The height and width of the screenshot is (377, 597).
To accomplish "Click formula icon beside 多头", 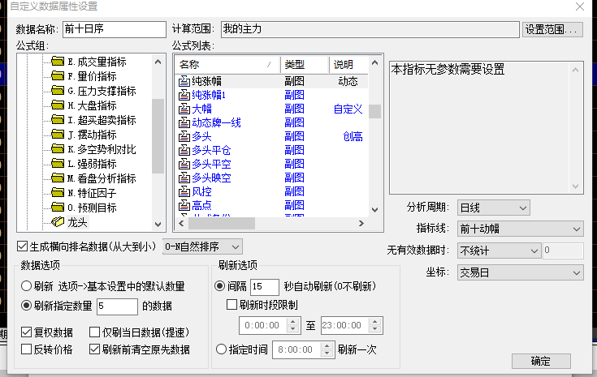I will coord(184,136).
